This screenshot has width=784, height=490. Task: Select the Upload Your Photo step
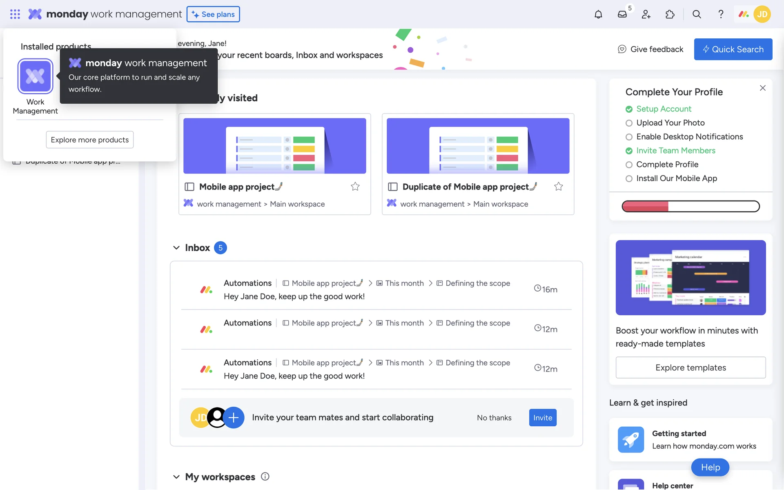tap(670, 123)
